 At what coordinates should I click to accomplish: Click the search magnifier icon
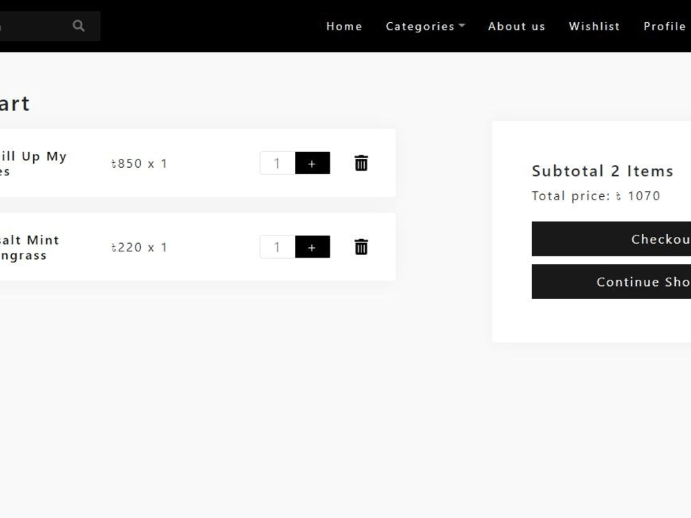(x=78, y=26)
